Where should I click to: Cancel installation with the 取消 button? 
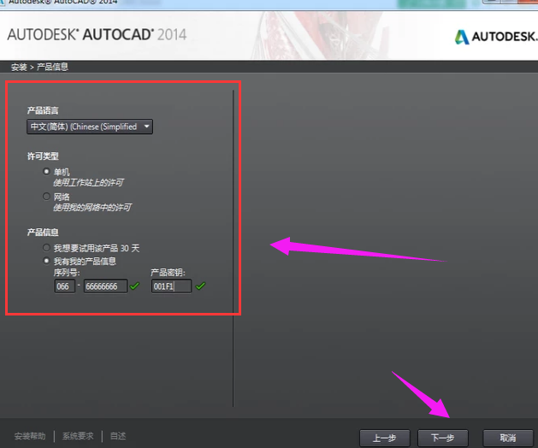click(508, 437)
